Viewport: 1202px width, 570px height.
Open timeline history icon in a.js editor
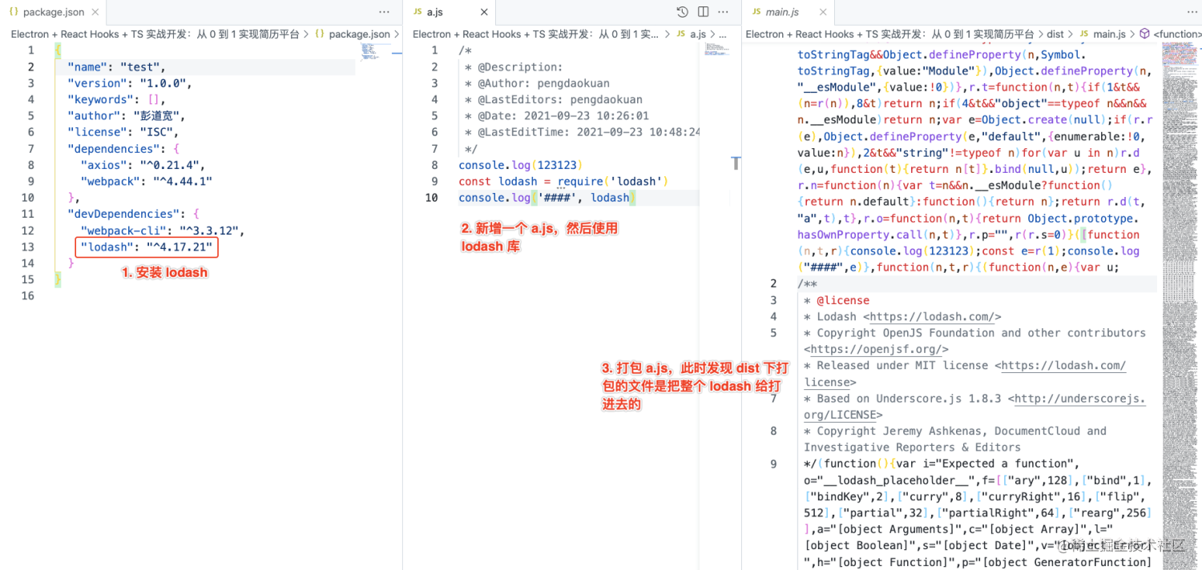tap(682, 12)
